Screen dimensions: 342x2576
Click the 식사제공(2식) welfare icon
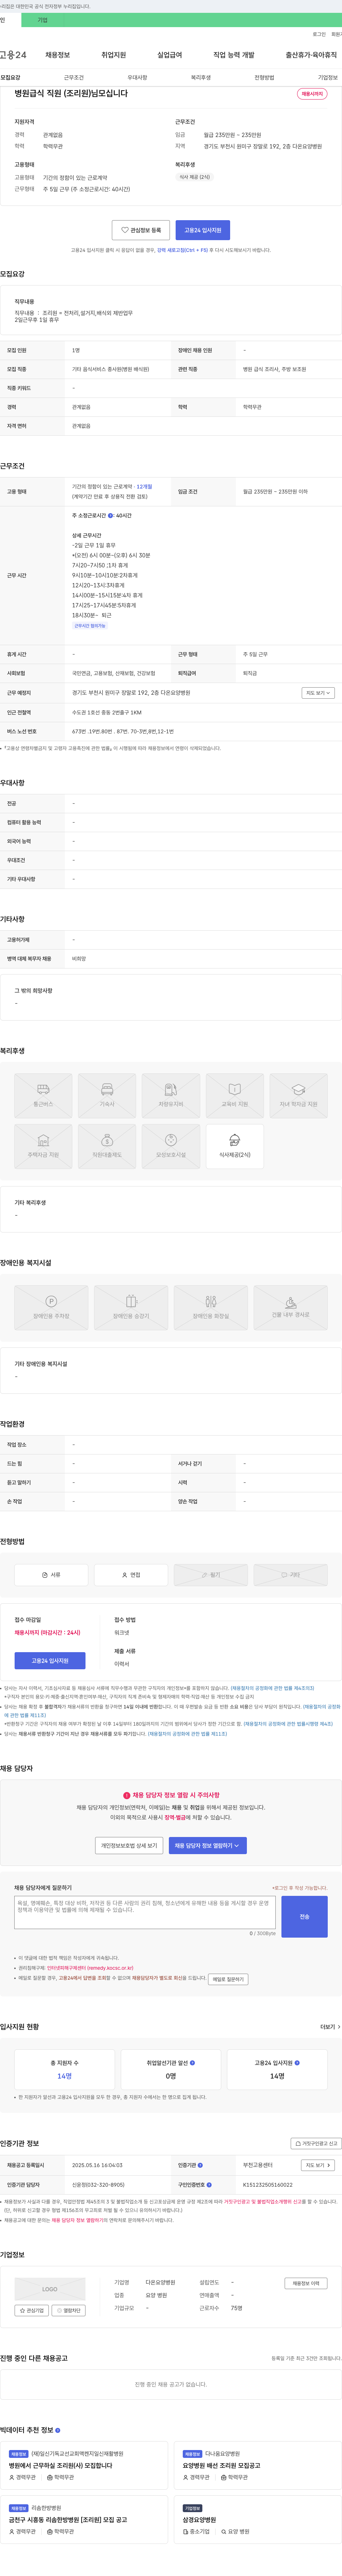(x=234, y=1146)
